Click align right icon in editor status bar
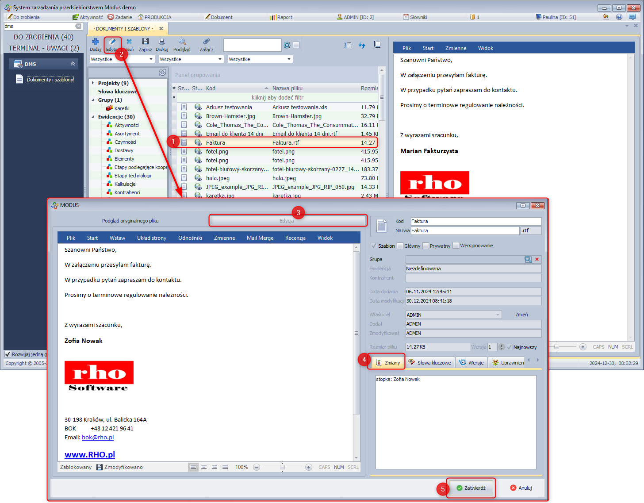This screenshot has height=503, width=644. (x=215, y=467)
